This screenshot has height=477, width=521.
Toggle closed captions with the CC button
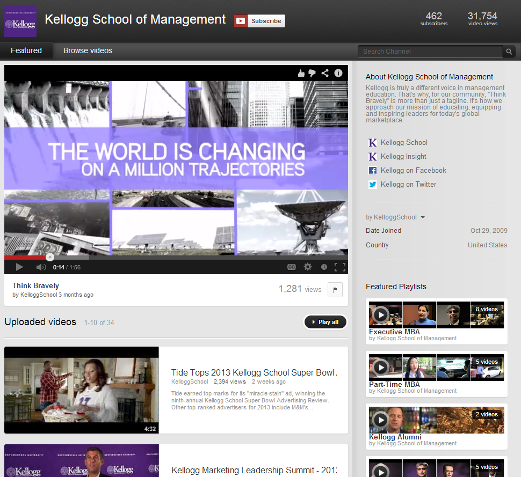pyautogui.click(x=291, y=267)
